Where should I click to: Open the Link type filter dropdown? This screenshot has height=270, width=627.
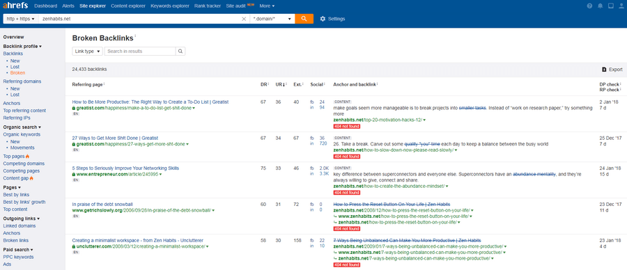(87, 51)
